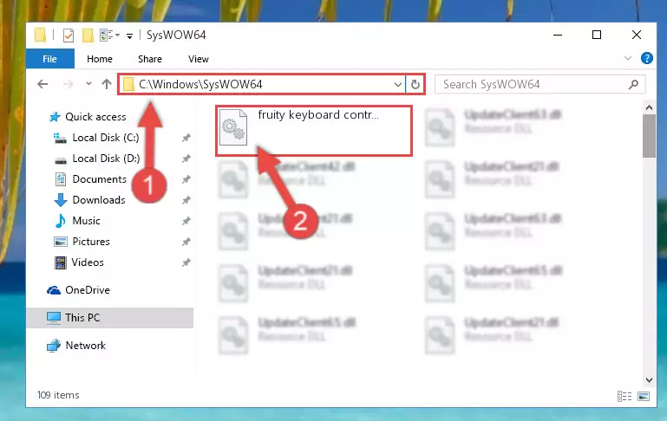667x421 pixels.
Task: Select the fruity keyboard contr... file
Action: point(314,131)
